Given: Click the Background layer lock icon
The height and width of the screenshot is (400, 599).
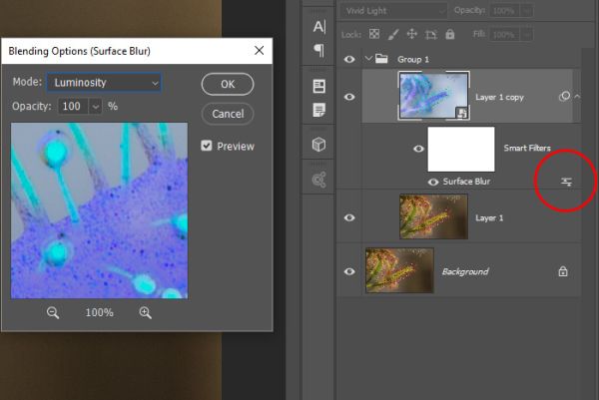Looking at the screenshot, I should 563,271.
